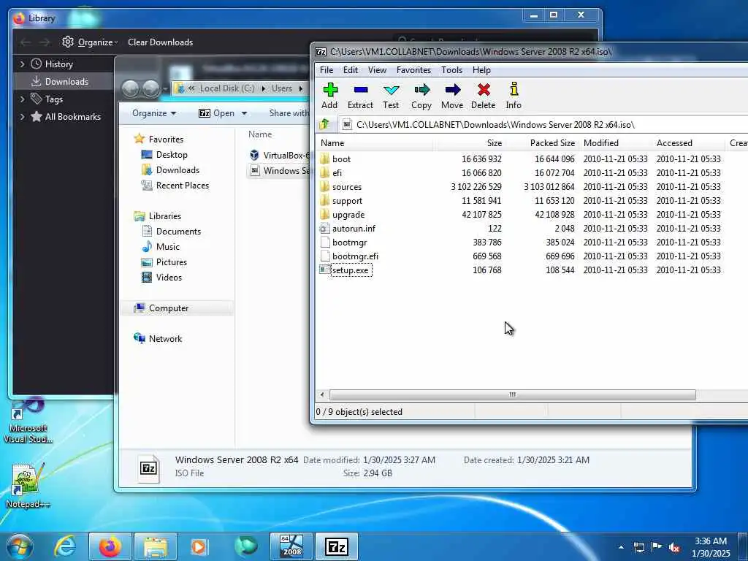
Task: Select setup.exe in the archive
Action: 350,270
